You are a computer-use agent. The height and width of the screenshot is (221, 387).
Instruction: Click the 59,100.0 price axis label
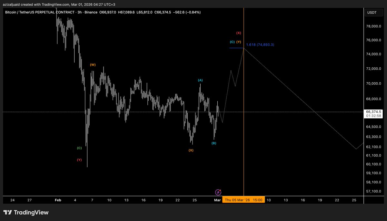point(374,173)
